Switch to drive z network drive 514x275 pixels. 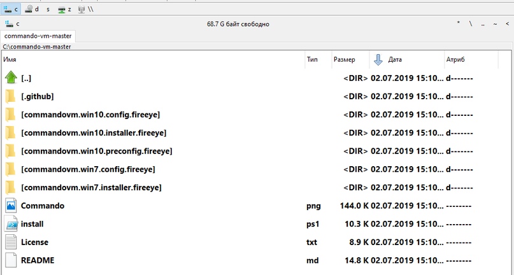tap(64, 10)
